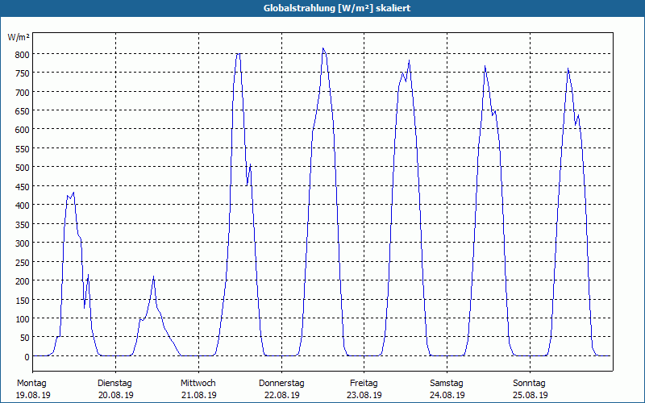Screen dimensions: 645x403
Task: Click the 250 y-axis value
Action: click(x=23, y=263)
